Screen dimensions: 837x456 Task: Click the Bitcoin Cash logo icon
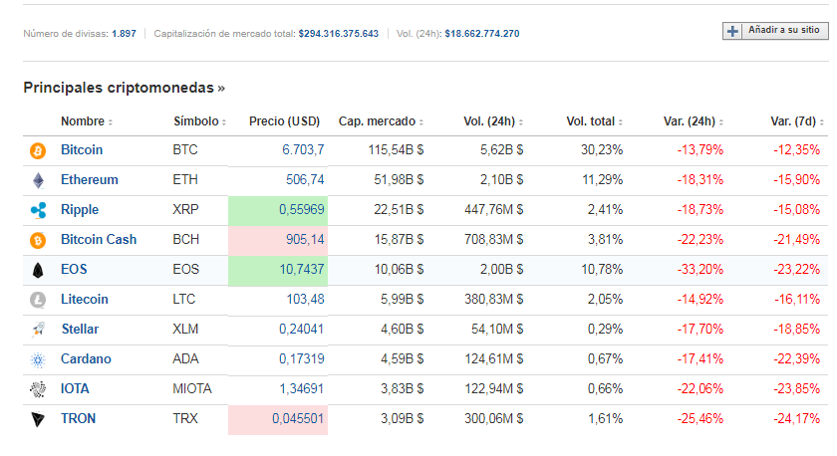(x=38, y=241)
